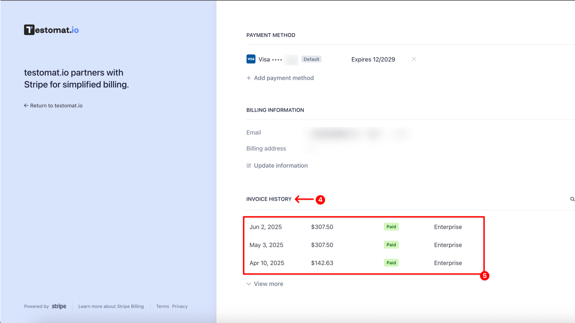Select the Default badge on the Visa card
Screen dimensions: 575x323
[x=311, y=59]
